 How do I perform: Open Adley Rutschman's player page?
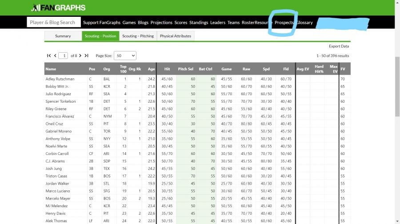click(60, 79)
